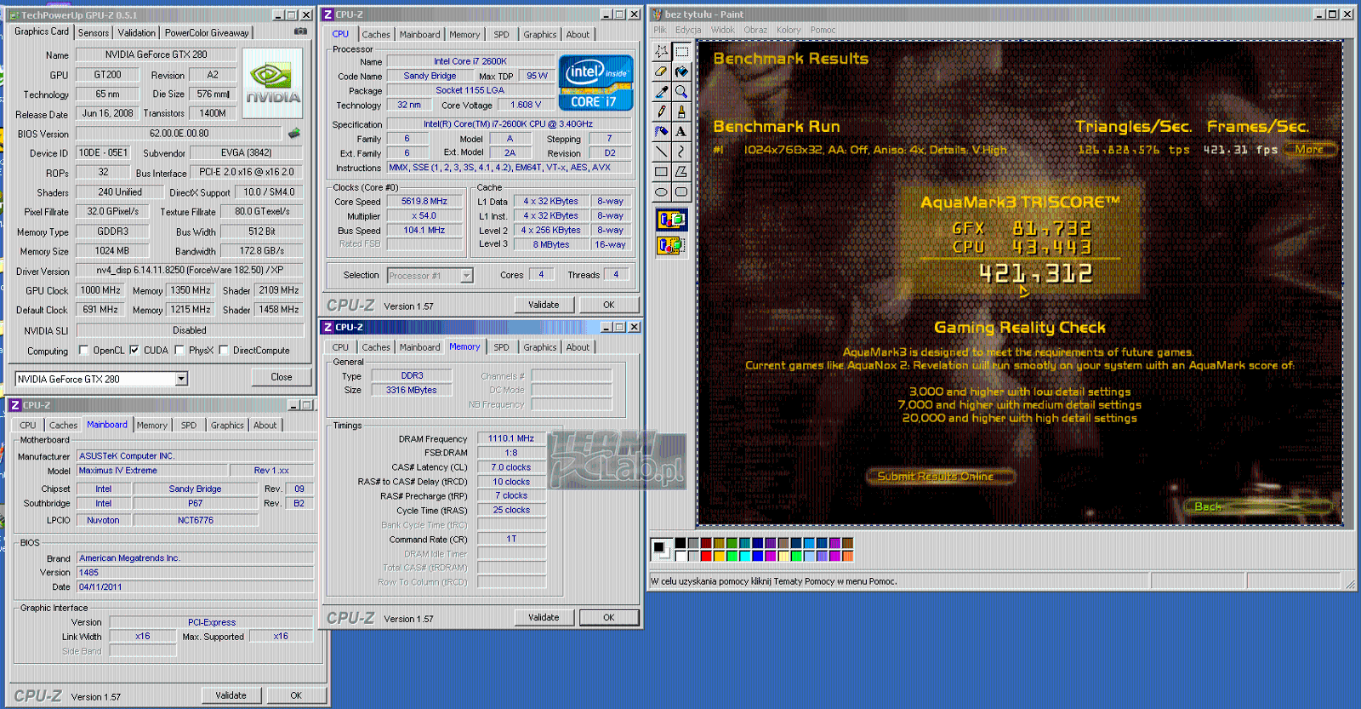Image resolution: width=1361 pixels, height=709 pixels.
Task: Click GPU-Z screenshot camera icon
Action: 300,31
